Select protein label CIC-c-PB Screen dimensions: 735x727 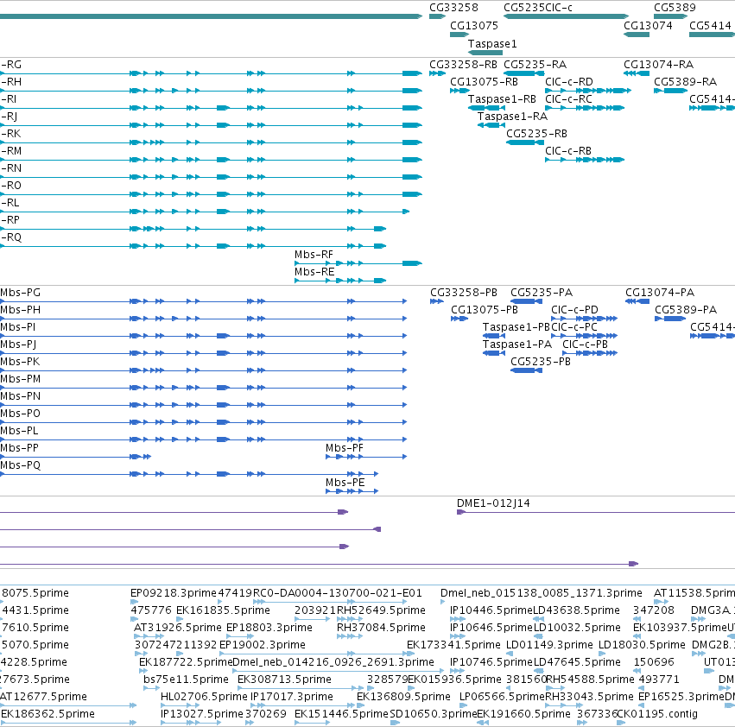pyautogui.click(x=585, y=345)
